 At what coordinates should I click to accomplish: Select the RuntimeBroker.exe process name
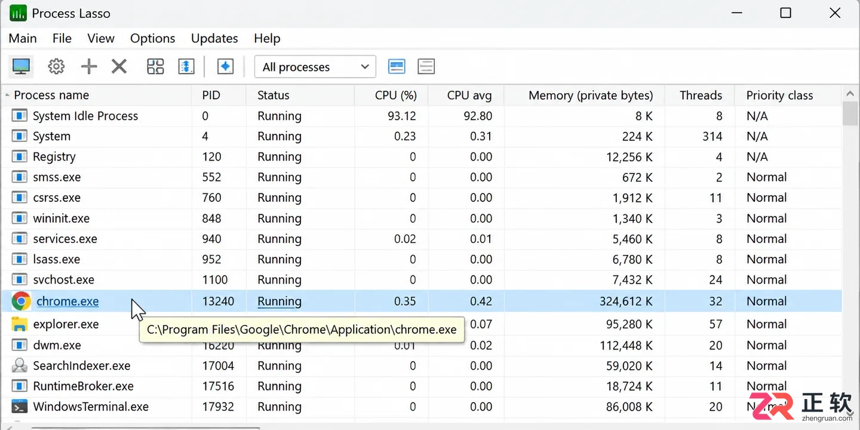pos(83,386)
